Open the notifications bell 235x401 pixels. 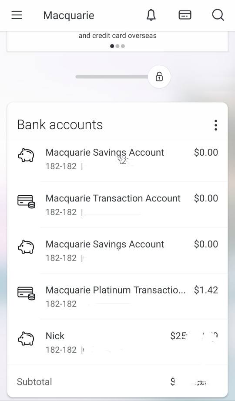[151, 15]
